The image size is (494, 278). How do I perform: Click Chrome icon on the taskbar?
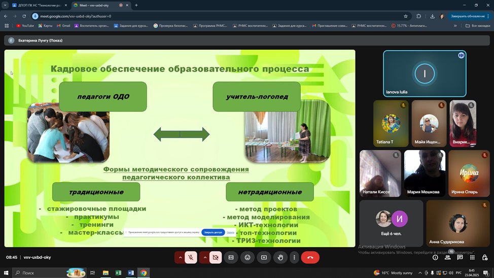(x=144, y=273)
